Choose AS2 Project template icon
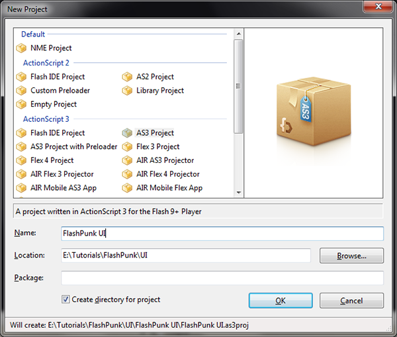Viewport: 397px width, 337px height. click(128, 77)
